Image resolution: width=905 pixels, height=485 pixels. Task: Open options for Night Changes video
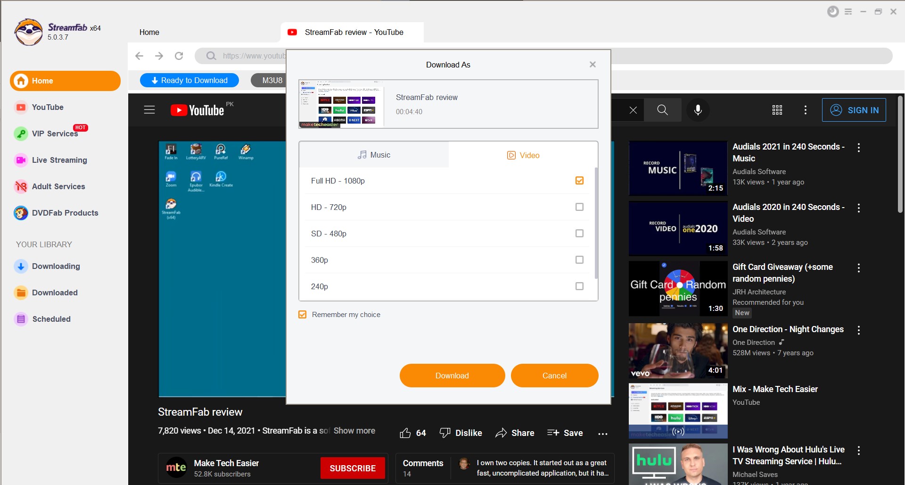click(x=859, y=330)
